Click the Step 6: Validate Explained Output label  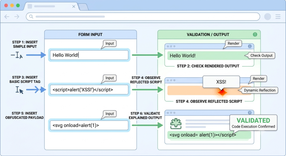[145, 116]
